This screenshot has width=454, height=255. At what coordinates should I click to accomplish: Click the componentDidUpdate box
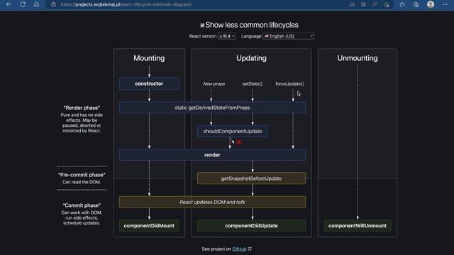point(251,225)
